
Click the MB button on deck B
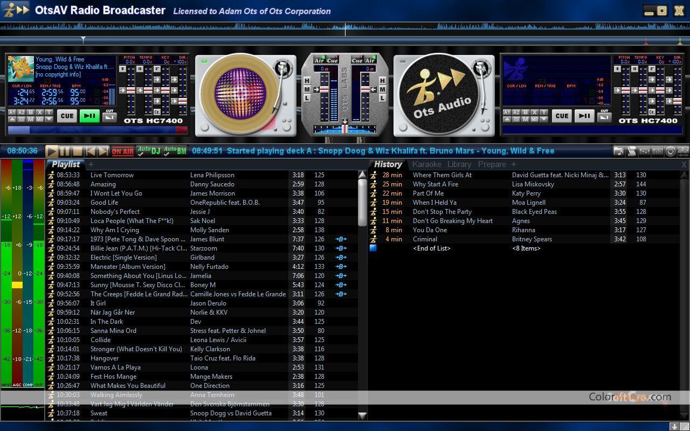point(535,119)
